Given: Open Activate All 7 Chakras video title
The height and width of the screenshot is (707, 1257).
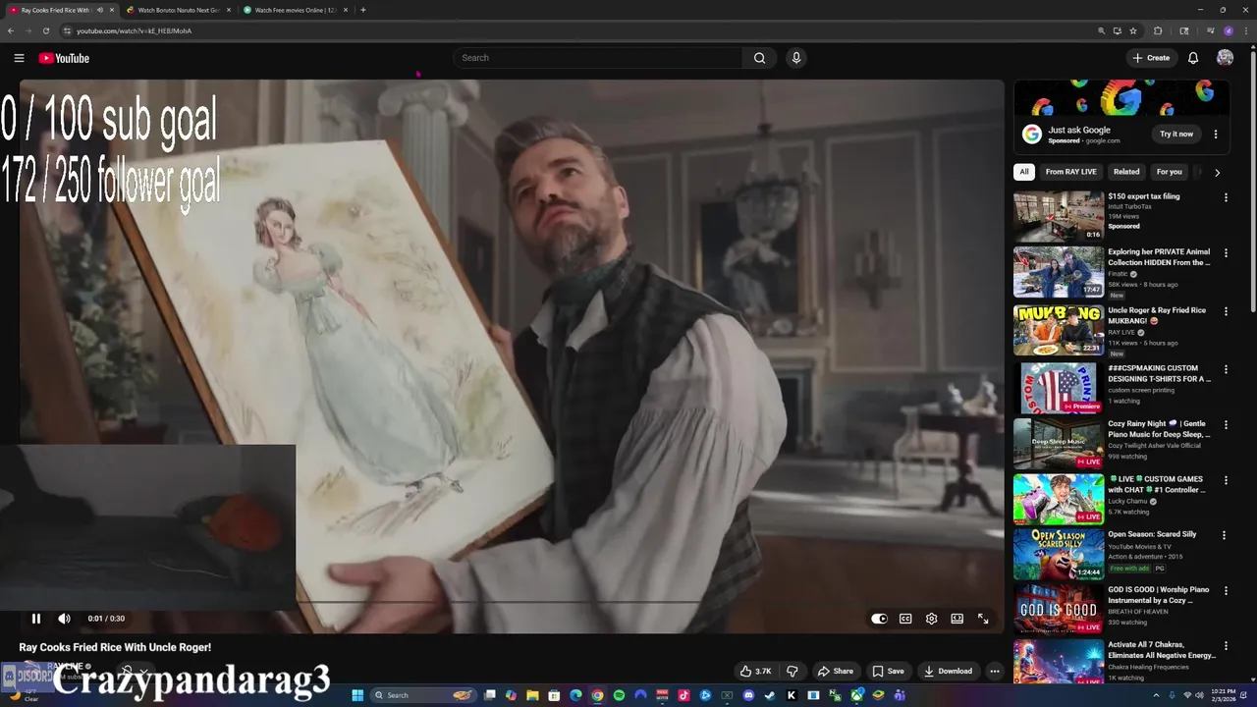Looking at the screenshot, I should click(x=1162, y=650).
